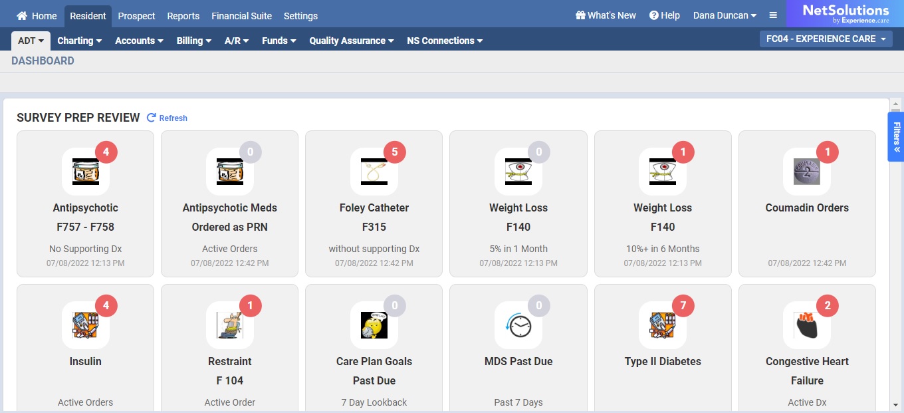Open the Accounts dropdown

pyautogui.click(x=139, y=41)
